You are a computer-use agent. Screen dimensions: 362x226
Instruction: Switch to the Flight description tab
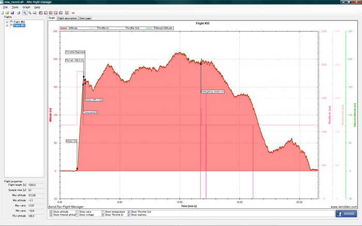[x=67, y=18]
